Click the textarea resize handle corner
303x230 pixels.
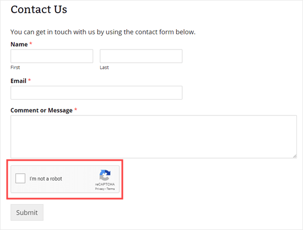pyautogui.click(x=295, y=156)
